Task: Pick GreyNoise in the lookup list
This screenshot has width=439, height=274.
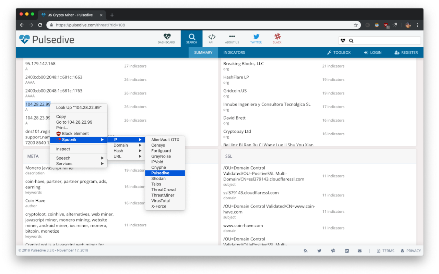Action: point(165,156)
